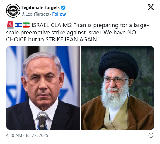Open the @LegitTargets handle link
This screenshot has height=144, width=160.
point(35,14)
